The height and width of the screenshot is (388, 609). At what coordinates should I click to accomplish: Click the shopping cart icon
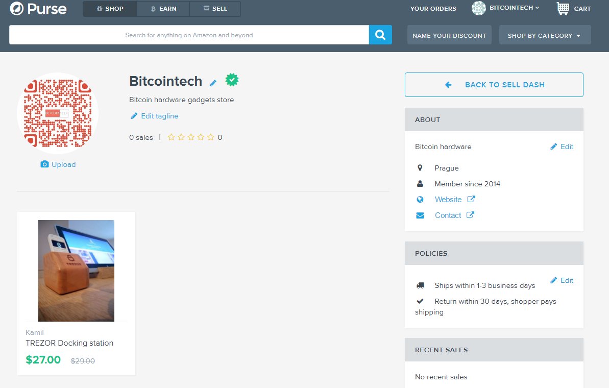pos(563,8)
